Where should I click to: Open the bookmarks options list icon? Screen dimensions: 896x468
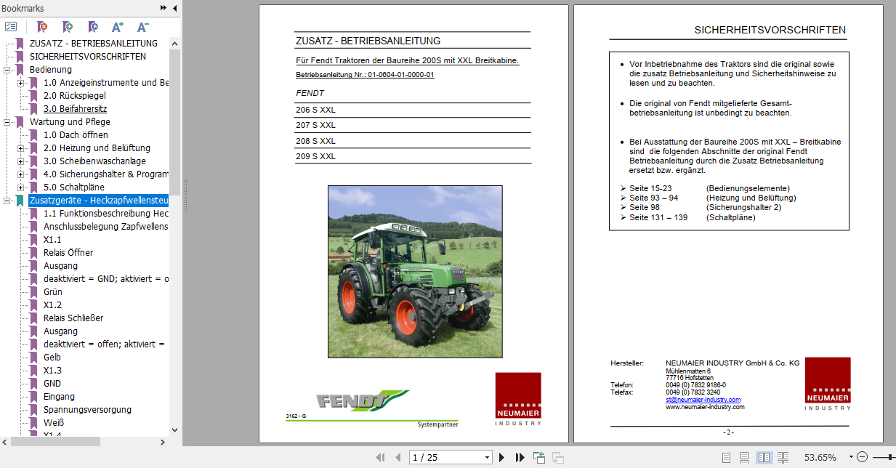(11, 27)
